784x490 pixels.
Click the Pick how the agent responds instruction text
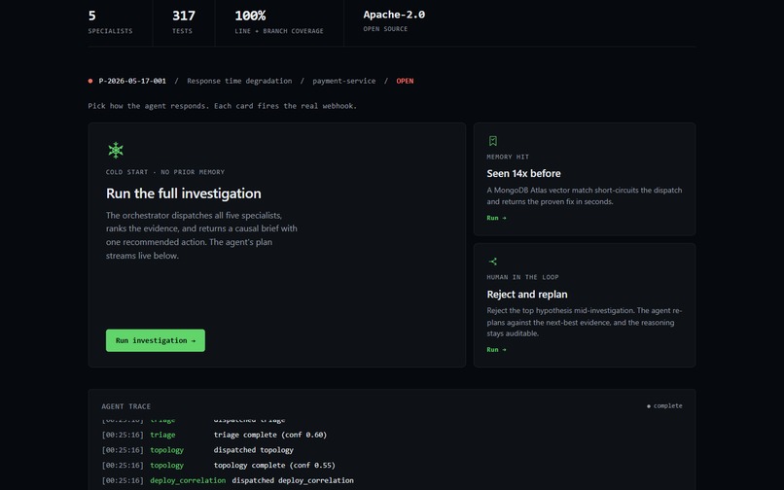(x=223, y=106)
